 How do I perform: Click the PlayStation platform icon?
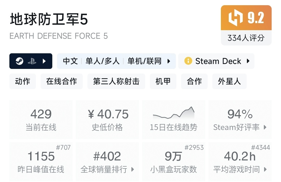coord(32,61)
